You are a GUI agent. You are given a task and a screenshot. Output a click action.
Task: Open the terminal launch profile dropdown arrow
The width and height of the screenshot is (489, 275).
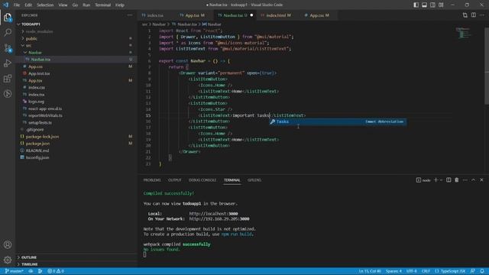(x=441, y=180)
